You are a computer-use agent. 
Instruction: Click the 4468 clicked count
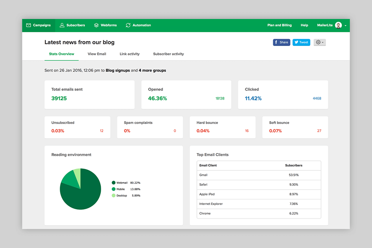(x=317, y=98)
